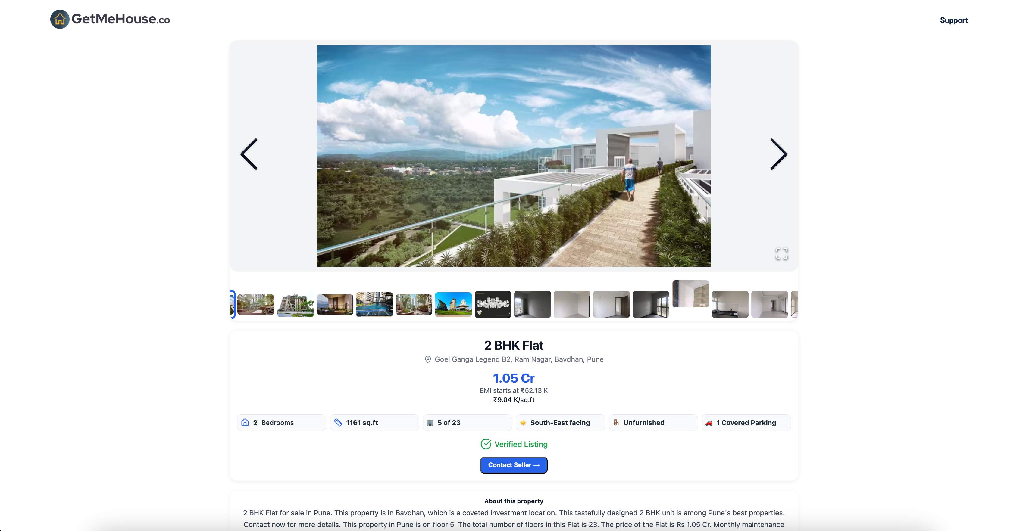Screen dimensions: 1023x531
Task: Click the 2 Bedrooms home icon
Action: [245, 423]
